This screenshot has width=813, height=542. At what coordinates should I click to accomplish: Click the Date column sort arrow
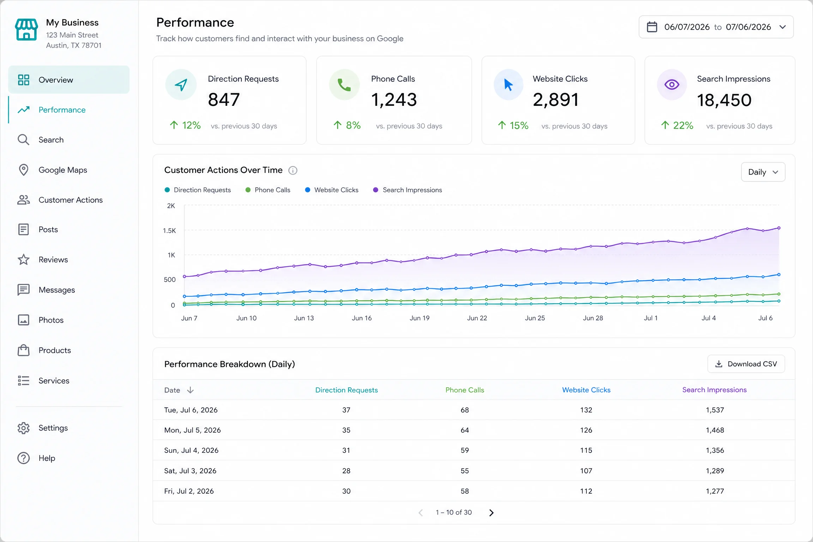tap(191, 390)
